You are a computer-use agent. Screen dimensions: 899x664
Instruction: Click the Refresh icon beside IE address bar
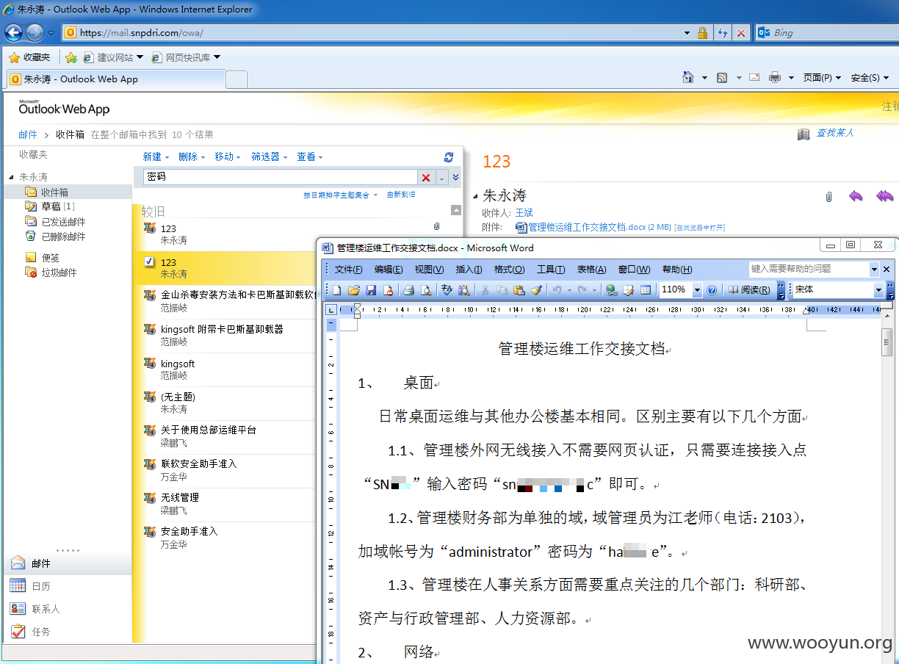tap(723, 33)
